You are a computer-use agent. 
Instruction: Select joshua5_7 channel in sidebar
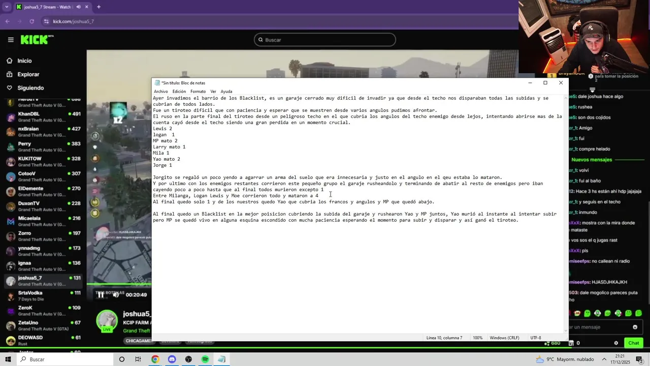tap(43, 281)
